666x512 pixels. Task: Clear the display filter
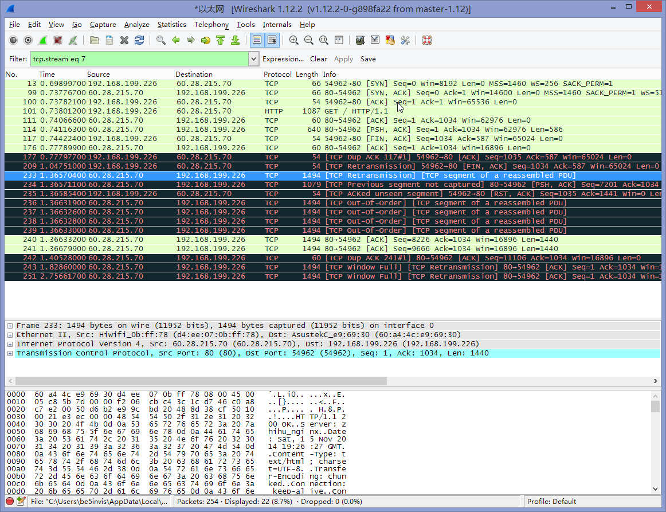click(x=319, y=59)
